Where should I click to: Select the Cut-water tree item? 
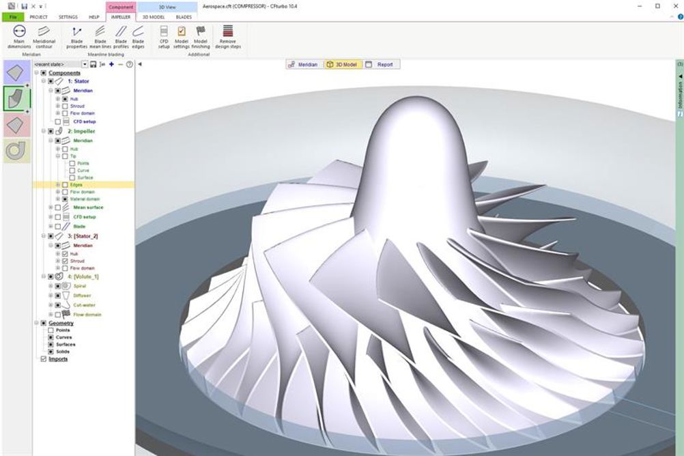pyautogui.click(x=84, y=305)
